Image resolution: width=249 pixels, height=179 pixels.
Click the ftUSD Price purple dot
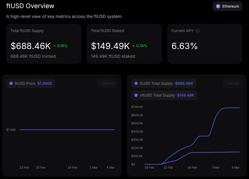click(11, 83)
